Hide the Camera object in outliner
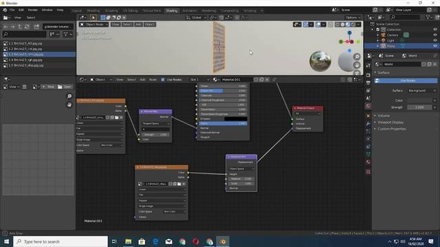Viewport: 440px width, 247px height. 435,35
